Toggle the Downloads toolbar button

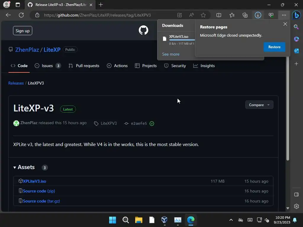(x=258, y=15)
